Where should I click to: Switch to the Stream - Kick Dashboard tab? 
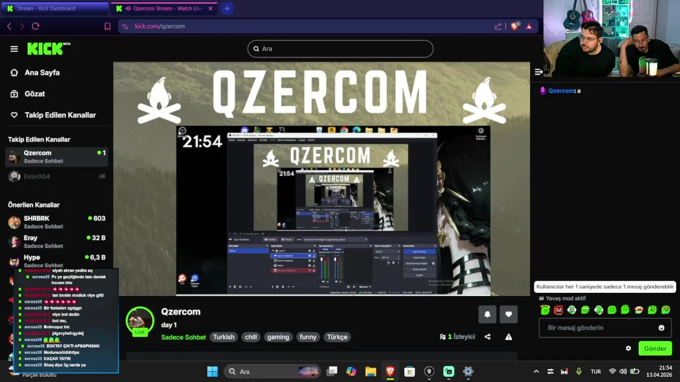[x=55, y=8]
